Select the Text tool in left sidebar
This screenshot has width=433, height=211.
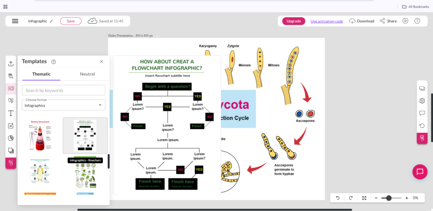point(11,113)
